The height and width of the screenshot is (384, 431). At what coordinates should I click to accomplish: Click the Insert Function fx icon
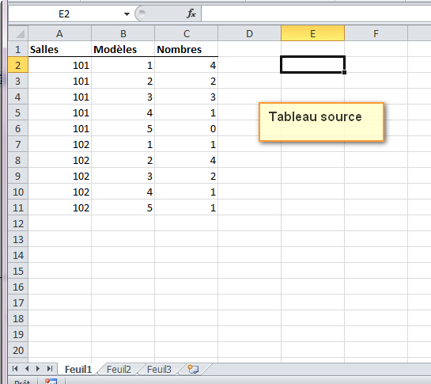191,13
